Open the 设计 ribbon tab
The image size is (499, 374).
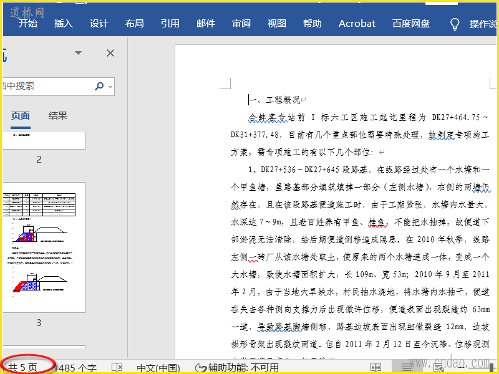coord(99,24)
